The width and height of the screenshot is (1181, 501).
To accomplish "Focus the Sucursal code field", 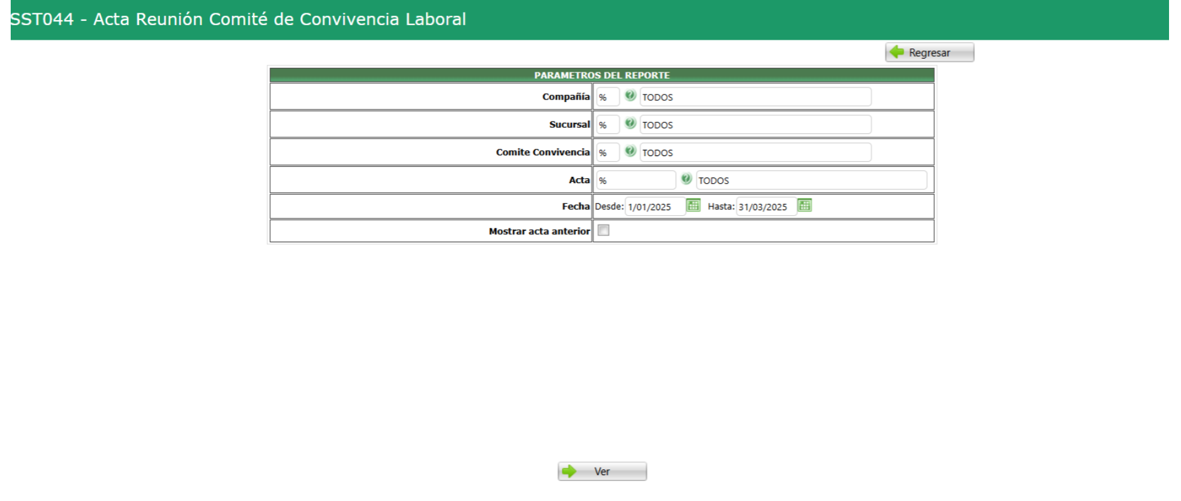I will pos(608,125).
